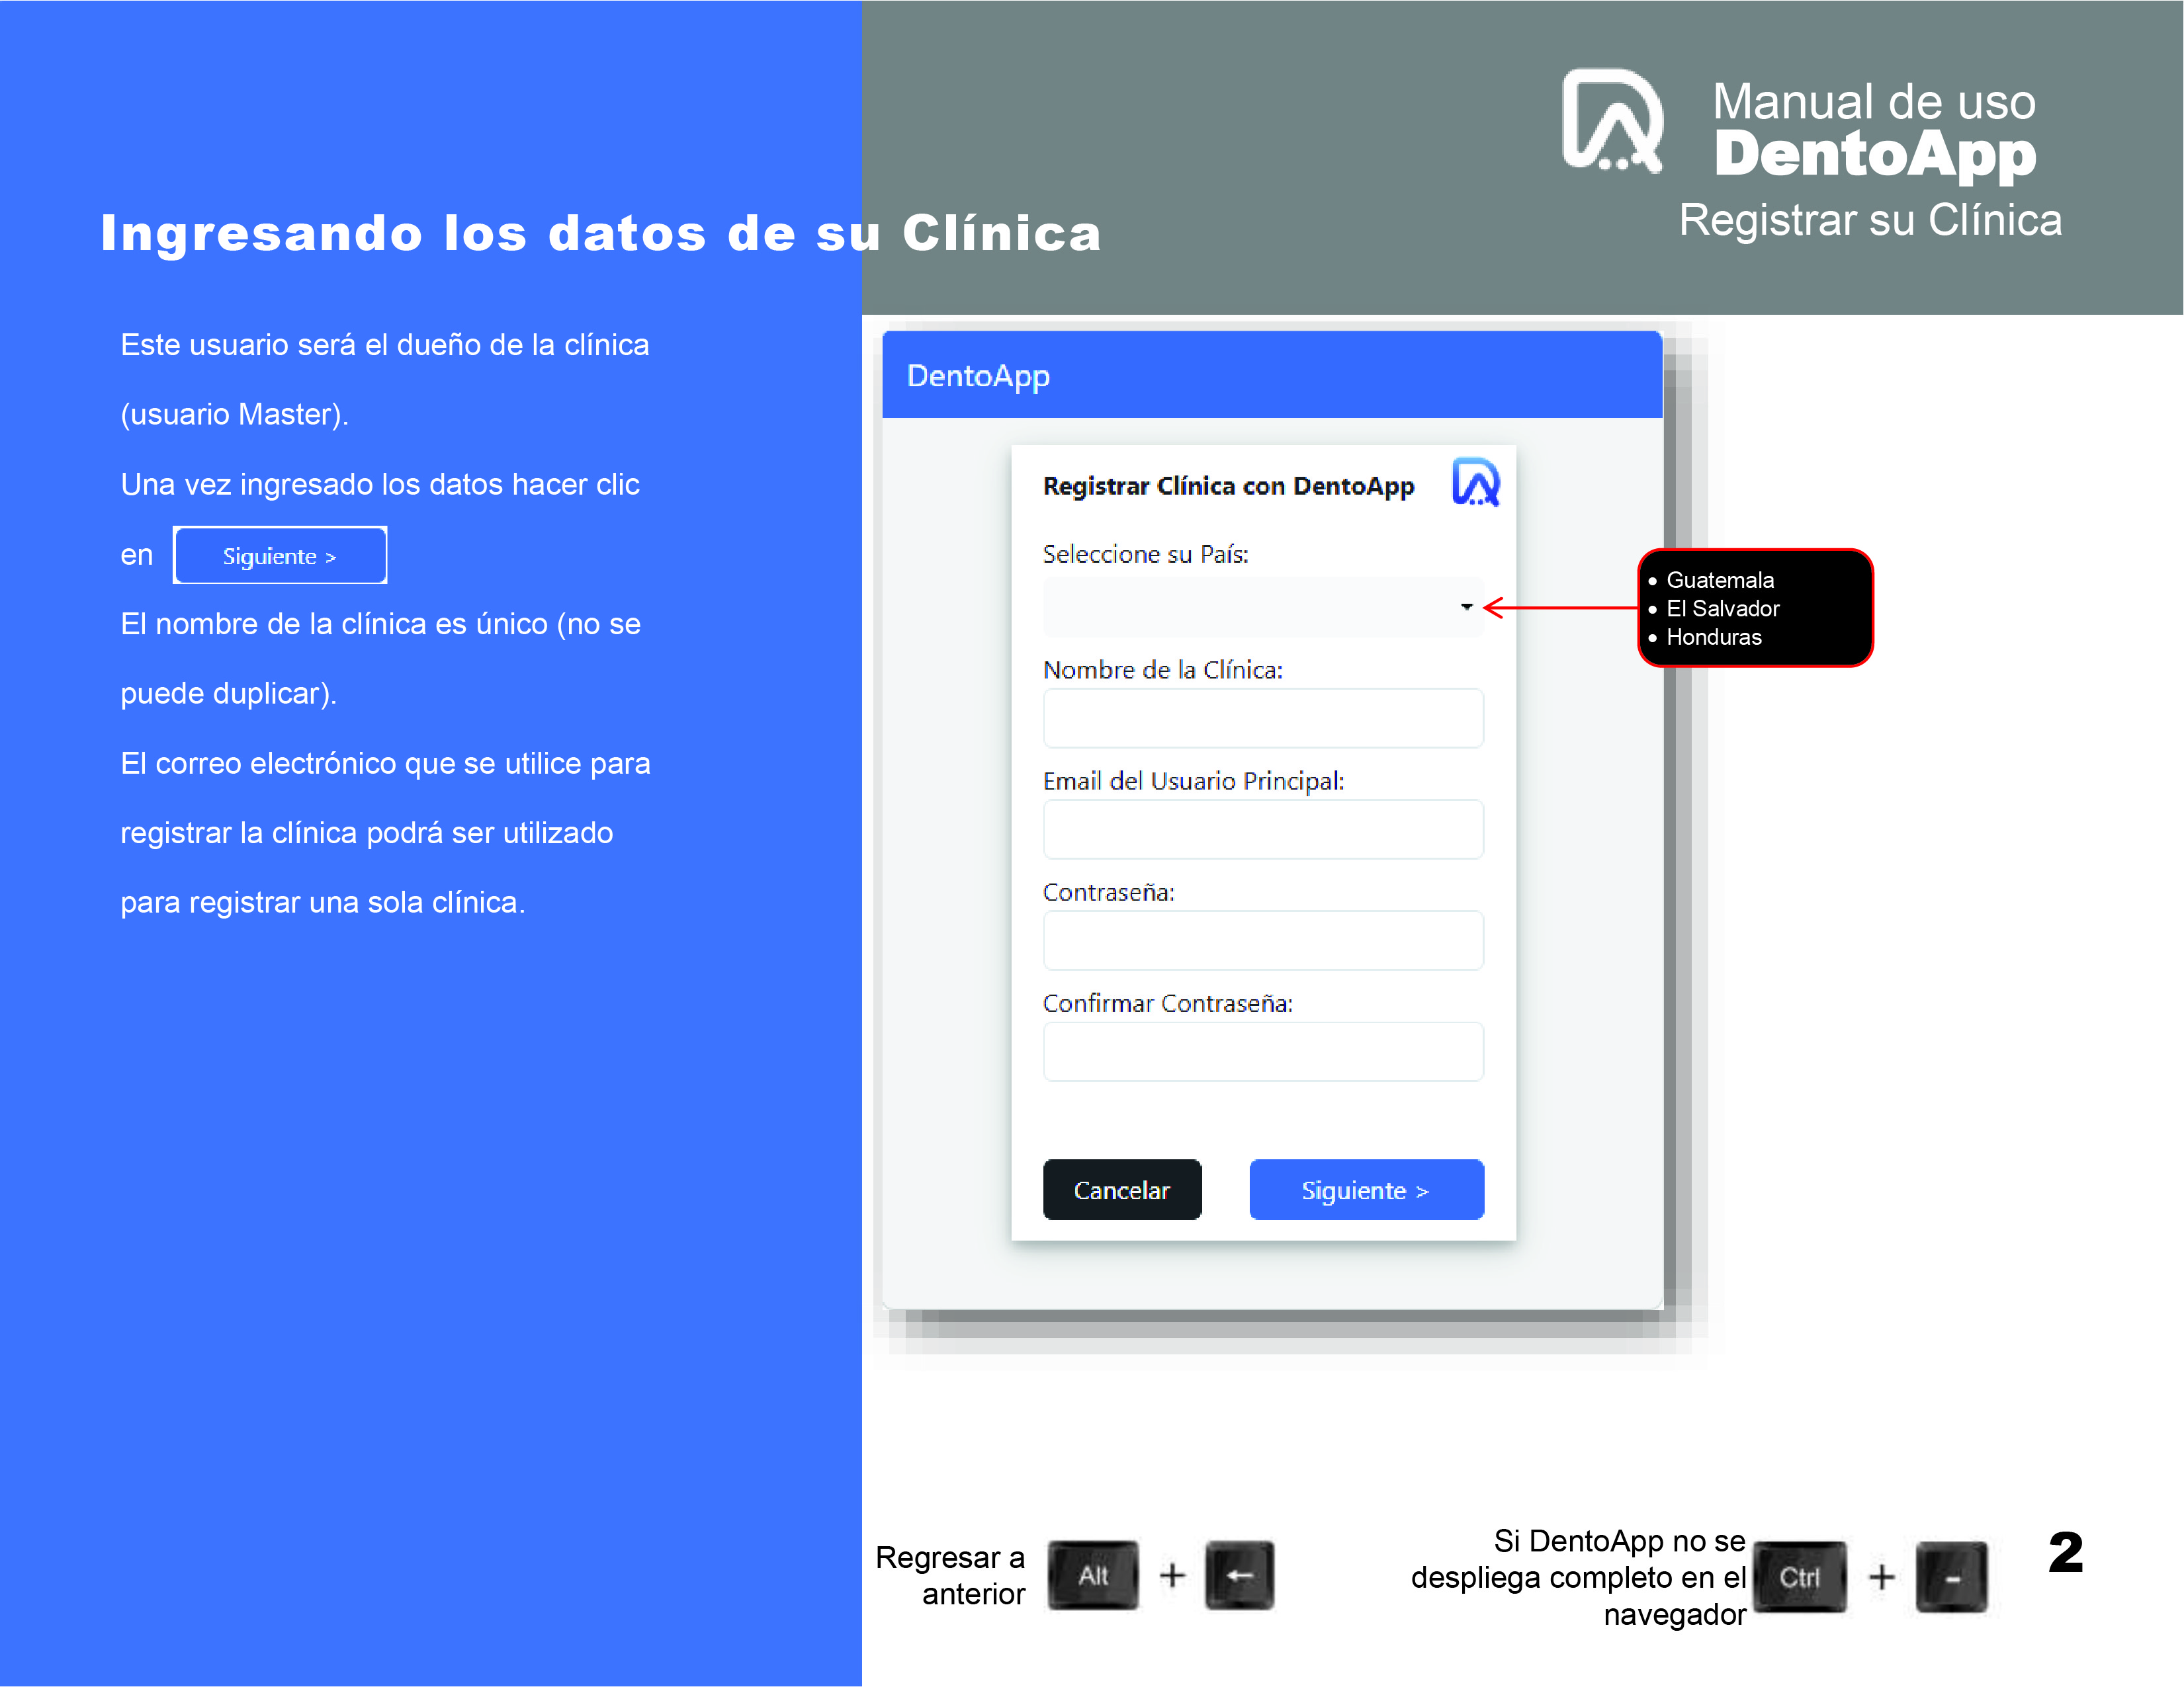Click the 'Manual de uso' header text
This screenshot has height=1687, width=2184.
pos(1874,101)
